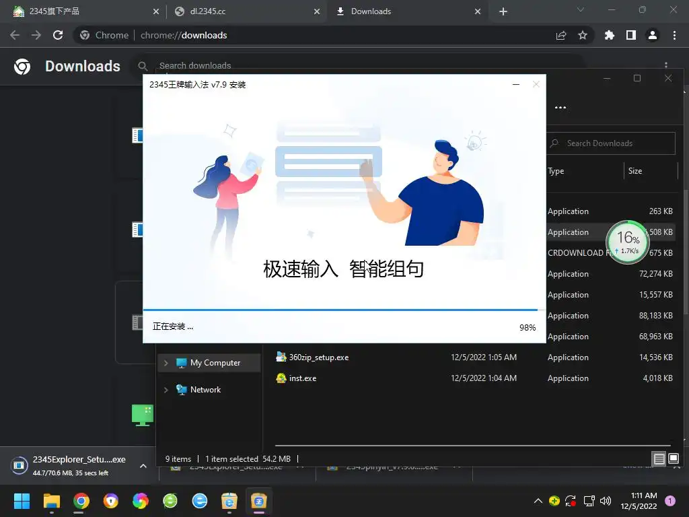689x517 pixels.
Task: Click the inst.exe file icon
Action: click(281, 378)
